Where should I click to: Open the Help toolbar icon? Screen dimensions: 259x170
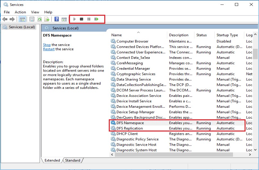(x=56, y=19)
